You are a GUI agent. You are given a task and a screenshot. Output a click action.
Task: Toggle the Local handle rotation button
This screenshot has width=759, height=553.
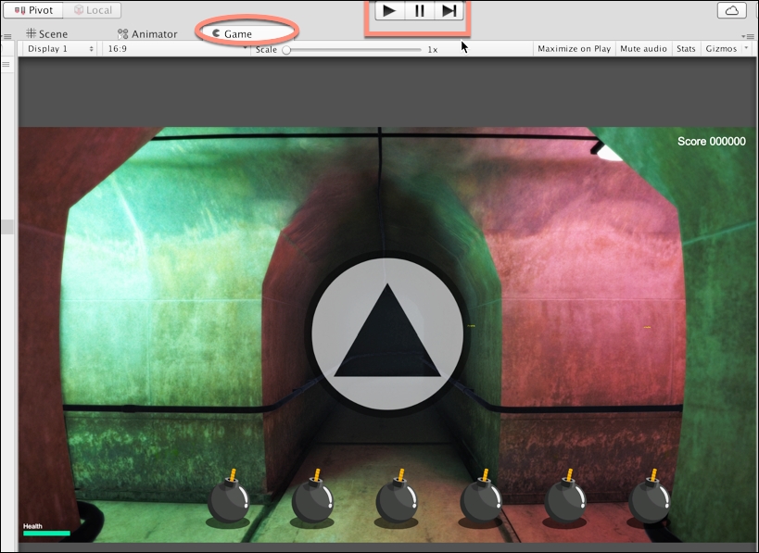92,10
